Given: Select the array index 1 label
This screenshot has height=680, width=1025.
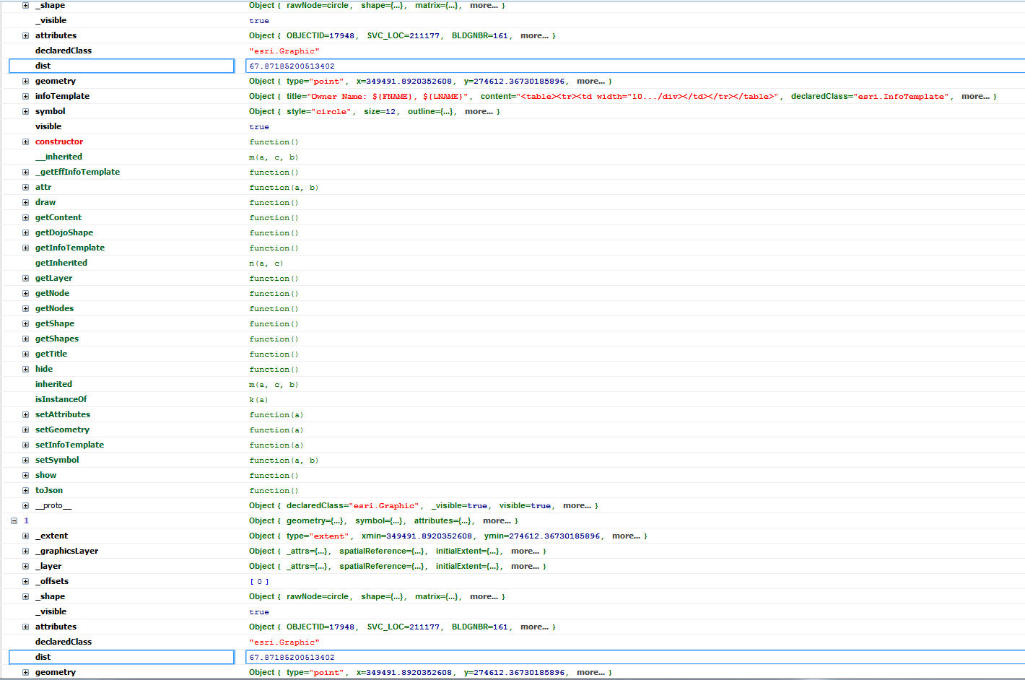Looking at the screenshot, I should (x=26, y=520).
